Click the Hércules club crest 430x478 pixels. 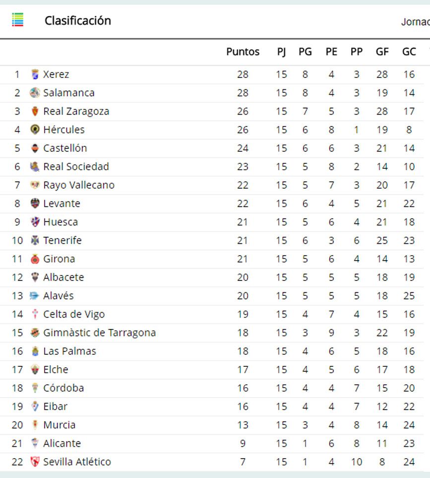pos(35,130)
